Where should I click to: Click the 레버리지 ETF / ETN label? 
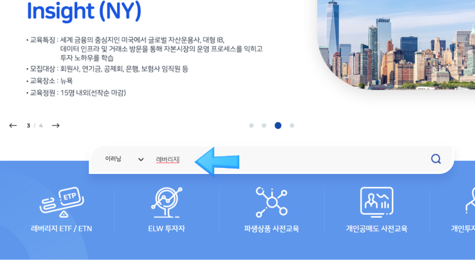(62, 229)
